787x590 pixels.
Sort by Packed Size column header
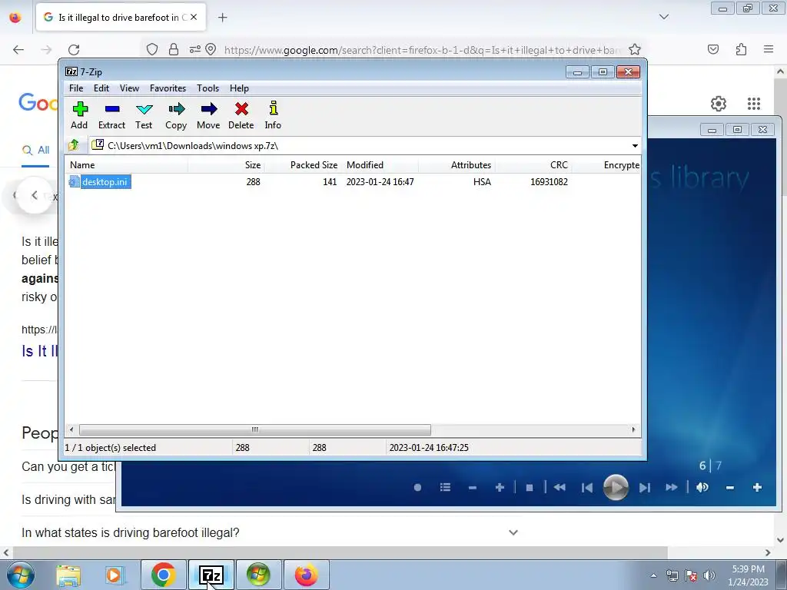303,165
